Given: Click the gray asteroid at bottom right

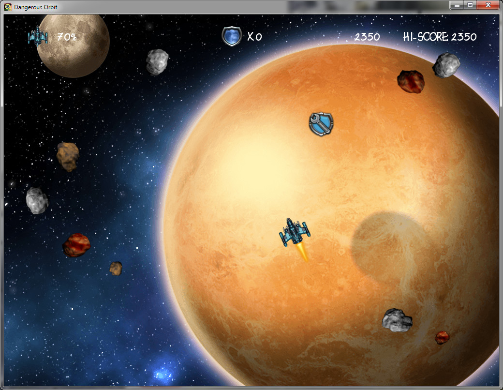Looking at the screenshot, I should click(x=397, y=321).
